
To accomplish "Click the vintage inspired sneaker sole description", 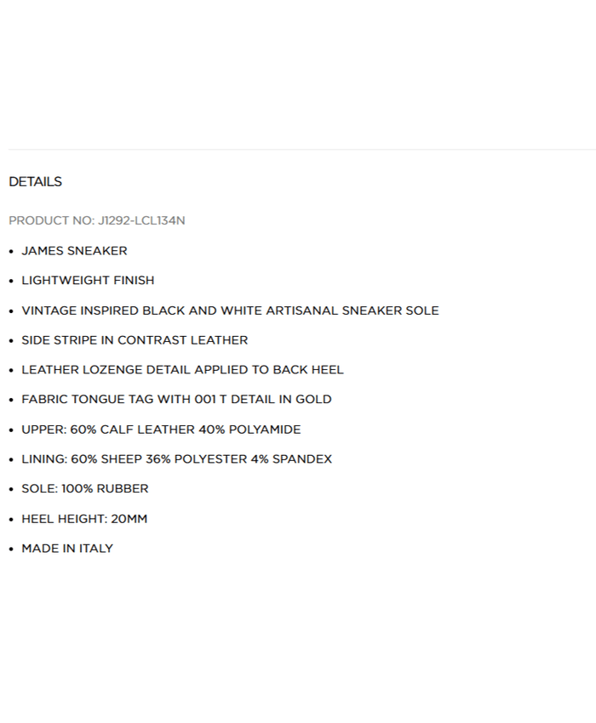I will point(230,310).
